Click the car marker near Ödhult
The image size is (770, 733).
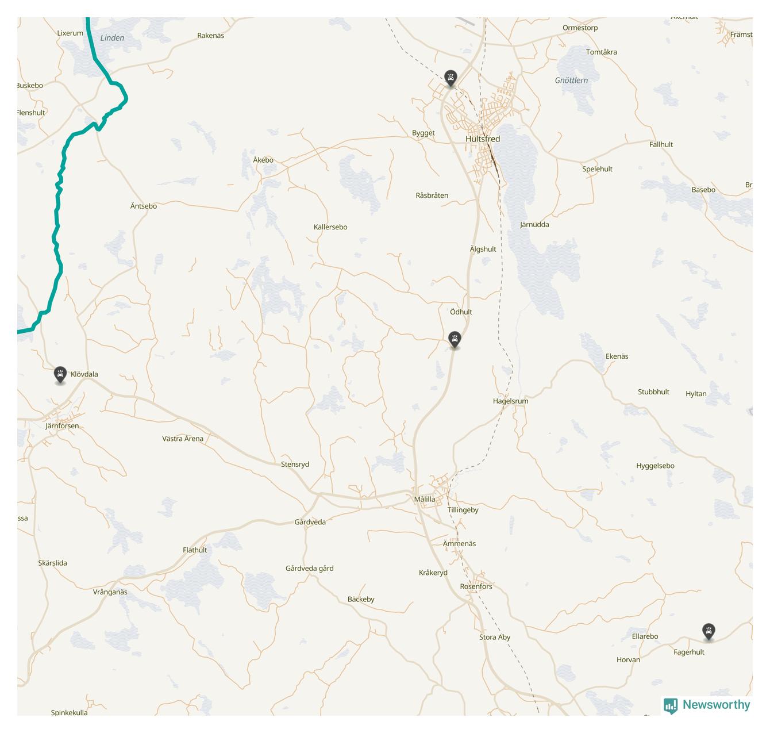click(x=455, y=340)
